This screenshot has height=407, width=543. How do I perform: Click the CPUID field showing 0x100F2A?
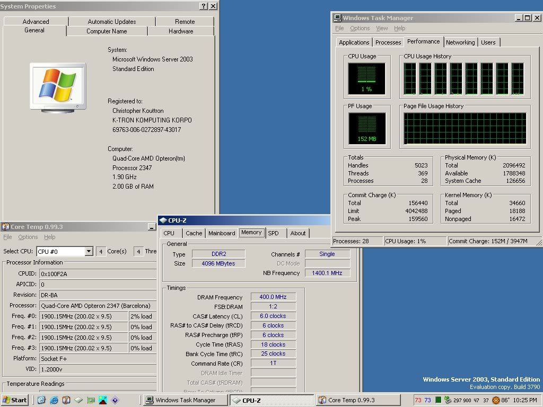tap(98, 274)
